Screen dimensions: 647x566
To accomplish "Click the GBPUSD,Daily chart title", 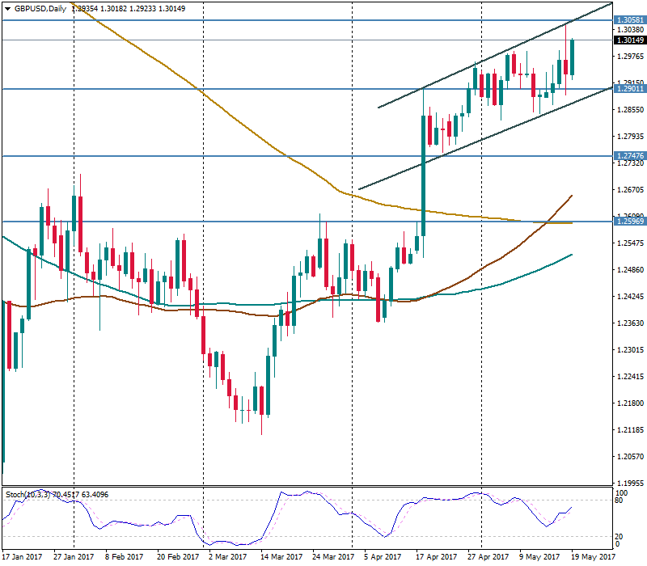I will (42, 8).
